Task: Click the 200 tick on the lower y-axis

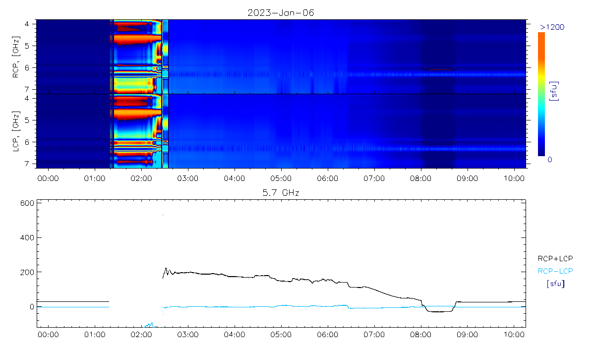Action: pyautogui.click(x=27, y=272)
